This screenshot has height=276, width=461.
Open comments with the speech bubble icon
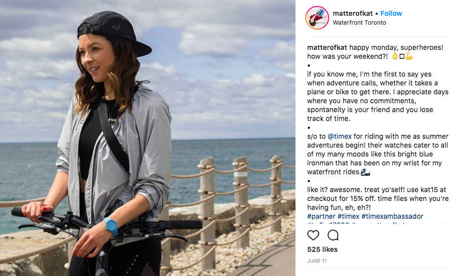[x=333, y=235]
